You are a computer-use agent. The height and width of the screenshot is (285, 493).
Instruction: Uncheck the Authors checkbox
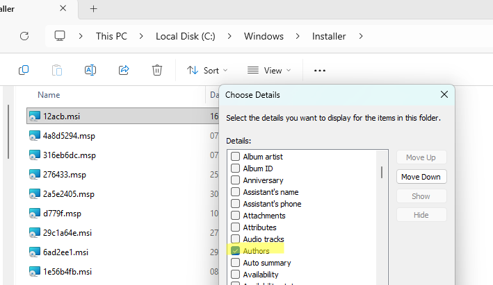tap(235, 251)
